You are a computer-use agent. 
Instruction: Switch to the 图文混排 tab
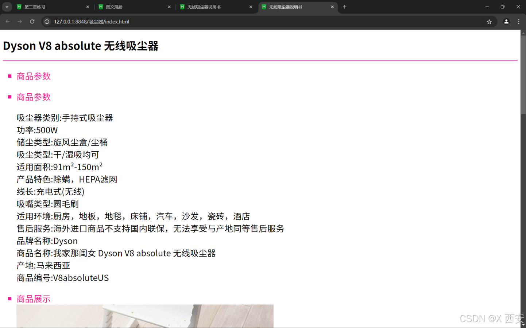pyautogui.click(x=135, y=7)
